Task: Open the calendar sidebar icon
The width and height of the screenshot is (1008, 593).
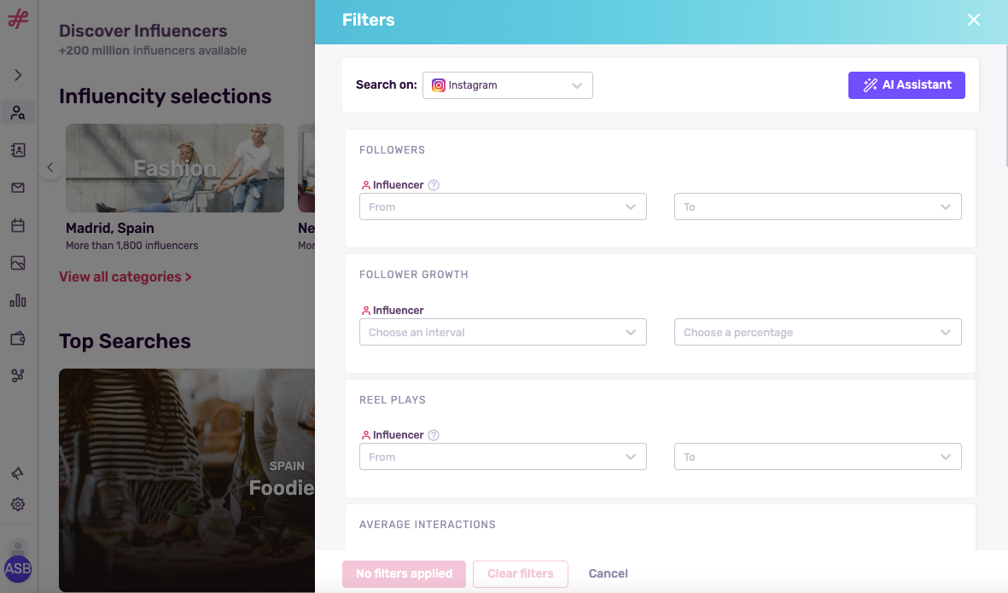Action: [x=18, y=225]
